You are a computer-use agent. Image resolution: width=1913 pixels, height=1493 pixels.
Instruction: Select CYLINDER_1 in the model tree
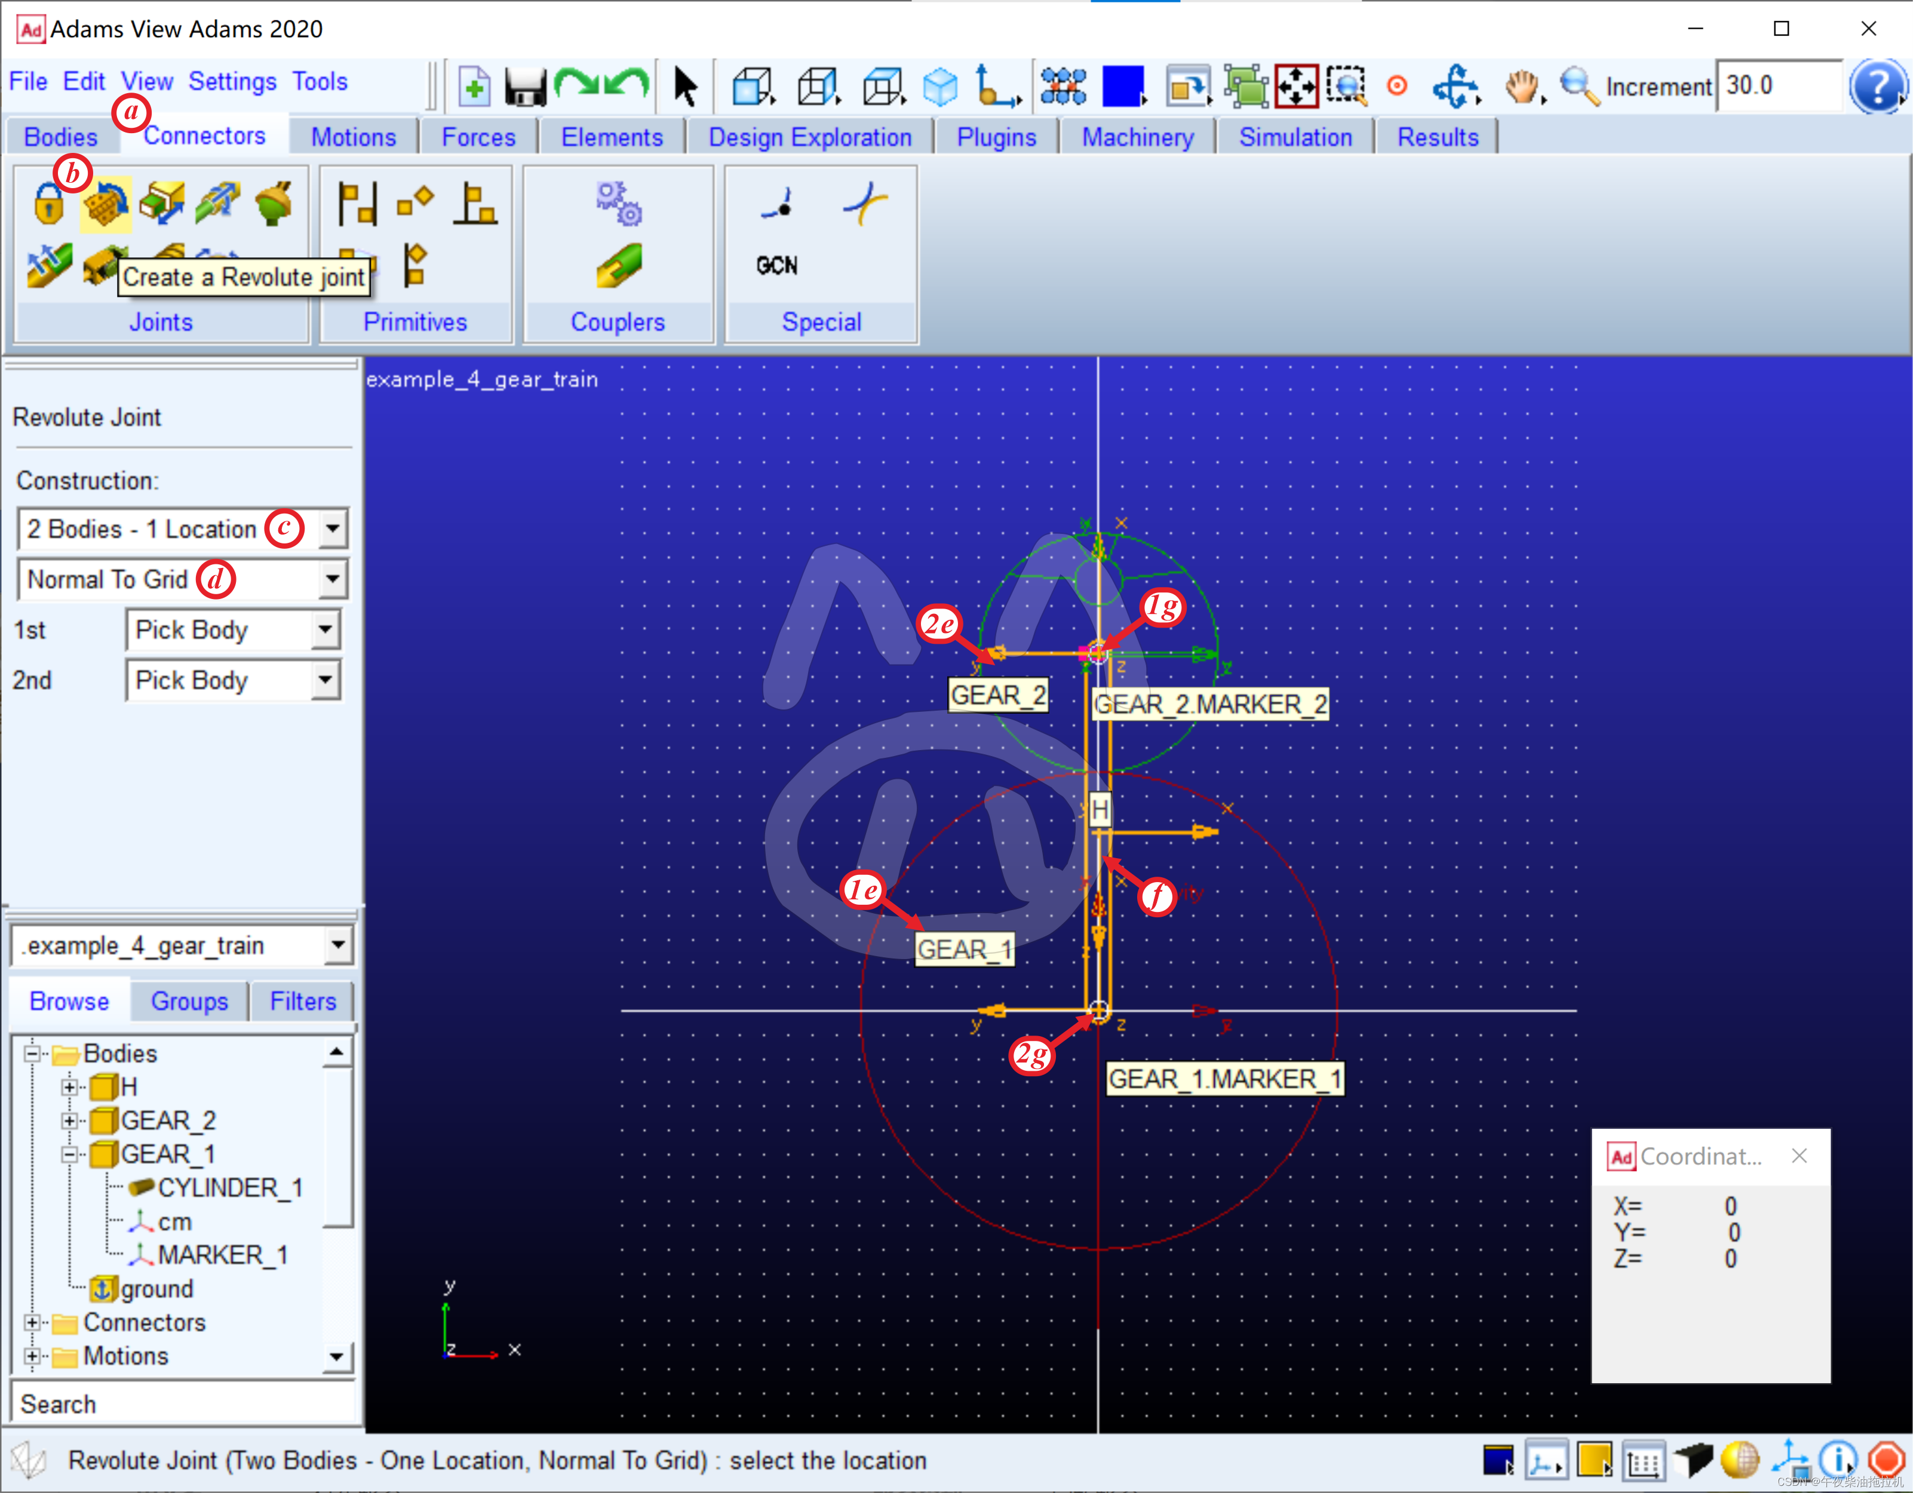[x=216, y=1187]
